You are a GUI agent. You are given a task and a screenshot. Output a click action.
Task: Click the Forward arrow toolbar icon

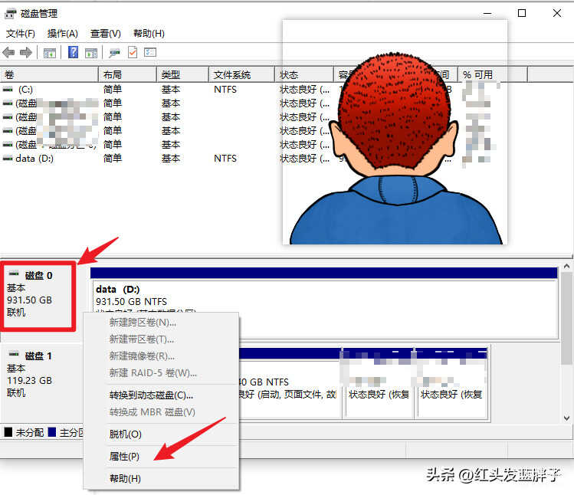coord(26,53)
